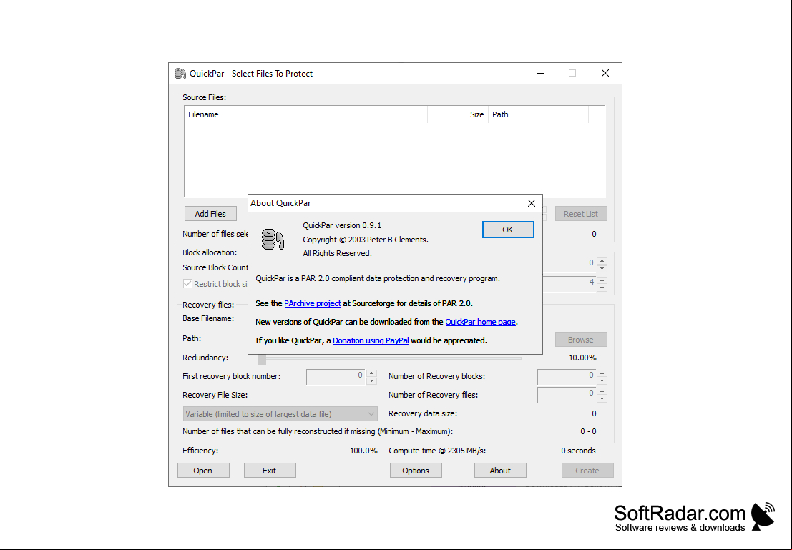792x550 pixels.
Task: Maximize the QuickPar main window
Action: [x=572, y=73]
